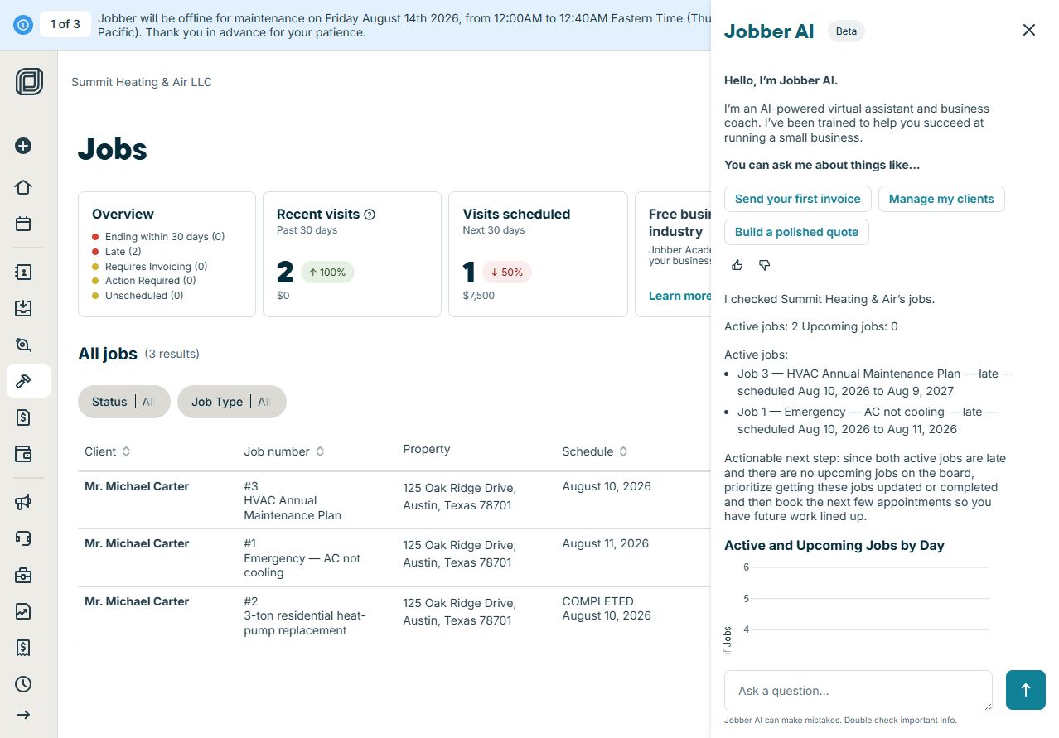Focus the 'Ask a question' input

pyautogui.click(x=858, y=691)
